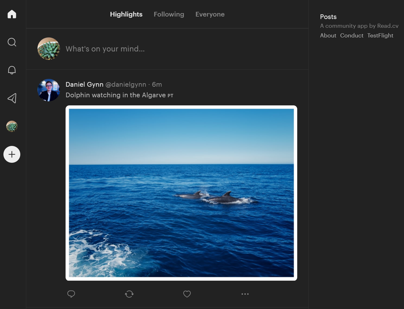Viewport: 404px width, 309px height.
Task: Open your profile from sidebar avatar
Action: point(12,126)
